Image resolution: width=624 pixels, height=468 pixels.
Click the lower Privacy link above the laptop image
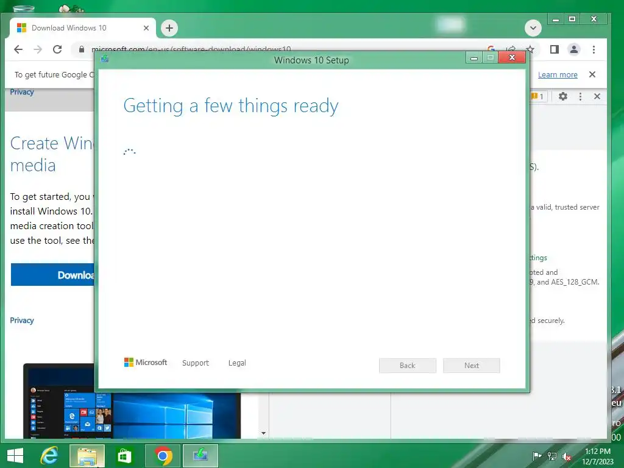(22, 321)
